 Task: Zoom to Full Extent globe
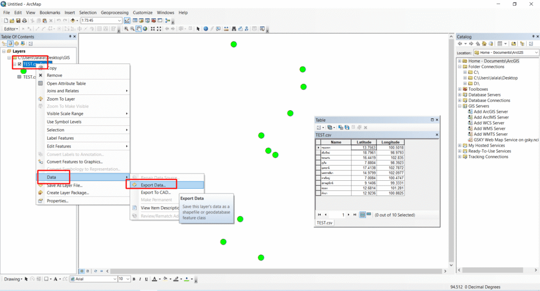[145, 29]
